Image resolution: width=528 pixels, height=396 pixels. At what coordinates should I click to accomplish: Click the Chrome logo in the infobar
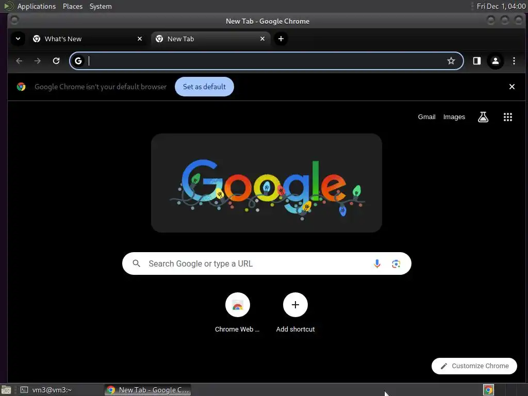21,87
